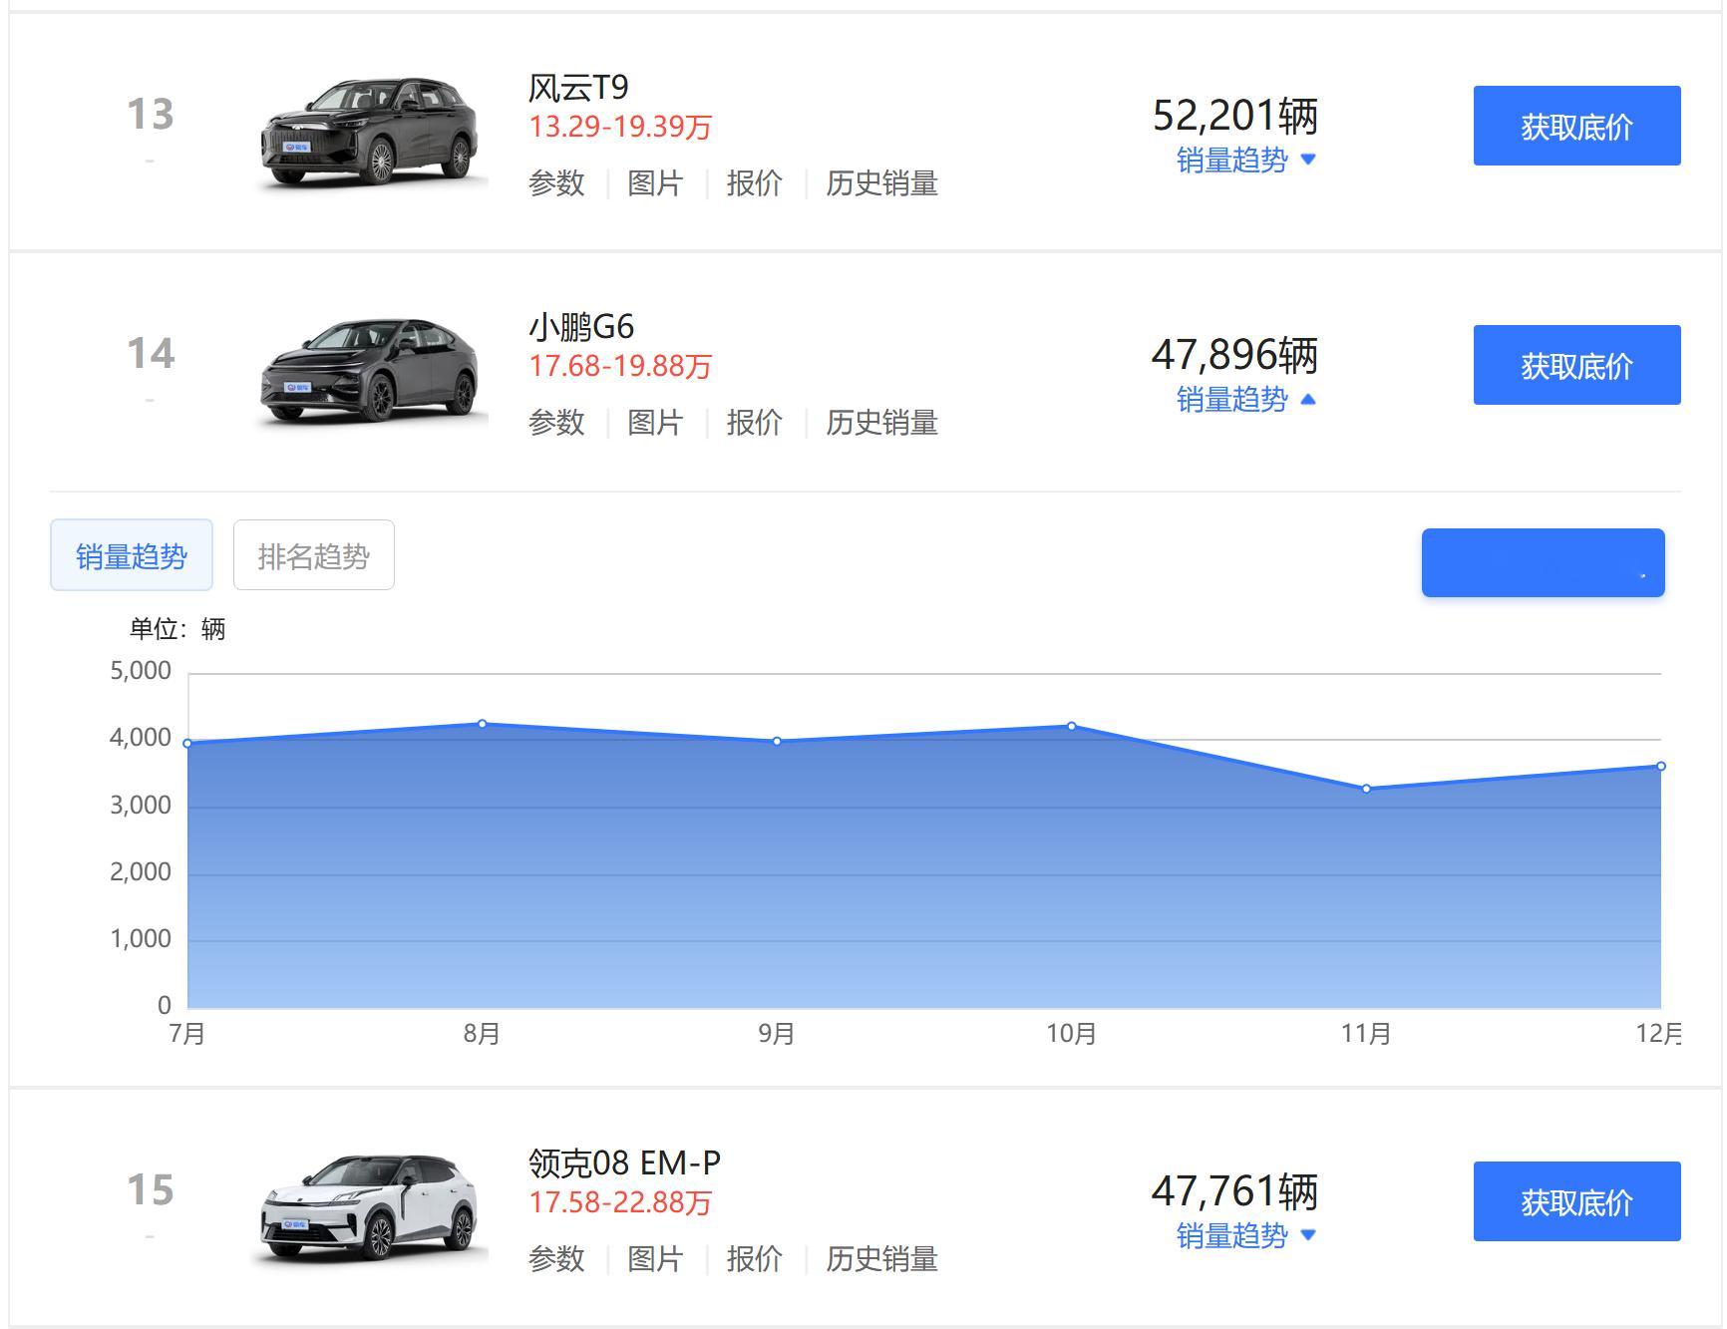Click the 52,201辆 sales figure
Image resolution: width=1727 pixels, height=1329 pixels.
click(1235, 116)
